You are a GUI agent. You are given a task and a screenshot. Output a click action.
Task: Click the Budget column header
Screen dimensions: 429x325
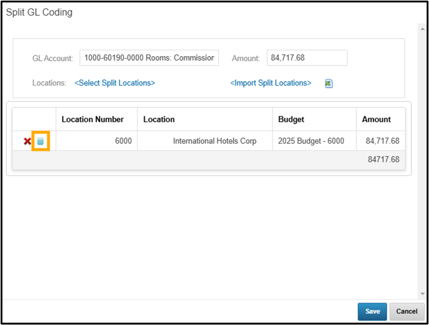(x=291, y=119)
